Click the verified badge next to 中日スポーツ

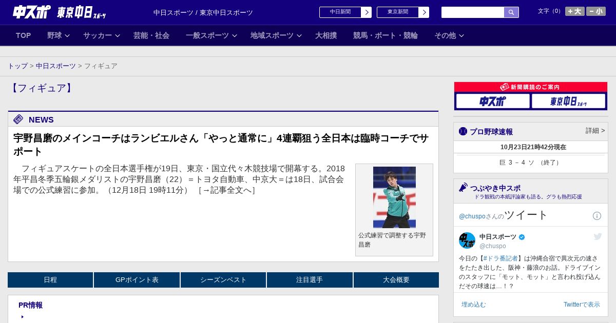(522, 237)
